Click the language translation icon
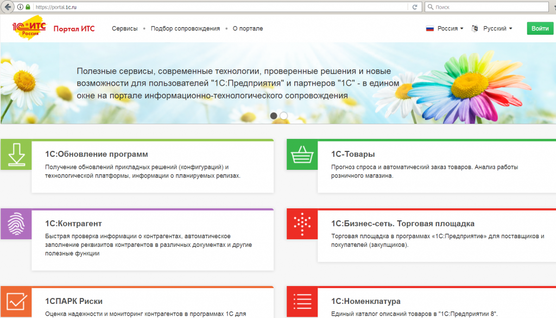Image resolution: width=556 pixels, height=318 pixels. [475, 29]
